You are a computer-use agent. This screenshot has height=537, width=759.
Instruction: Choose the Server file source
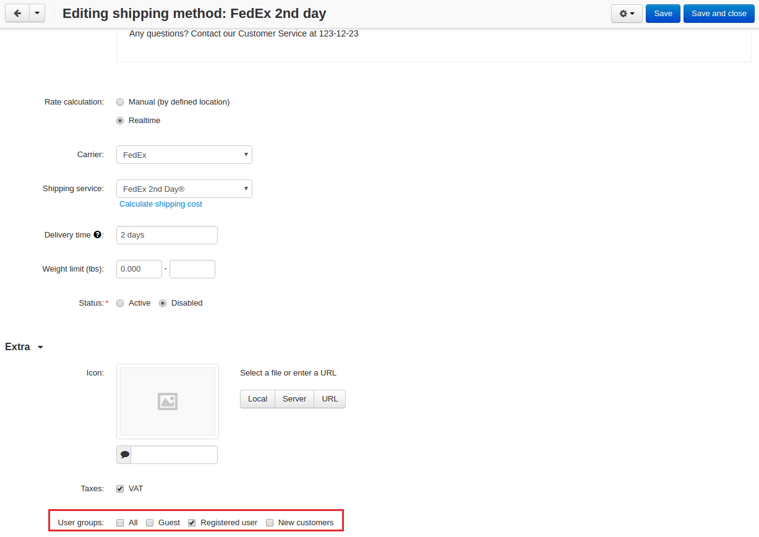click(294, 399)
